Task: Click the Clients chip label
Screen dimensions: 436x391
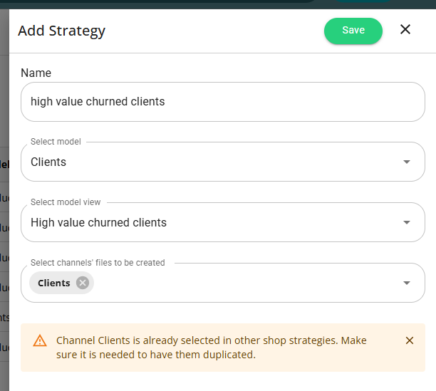Action: [x=54, y=283]
